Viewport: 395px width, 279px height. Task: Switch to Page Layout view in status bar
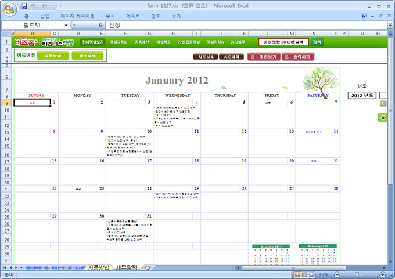coord(305,274)
